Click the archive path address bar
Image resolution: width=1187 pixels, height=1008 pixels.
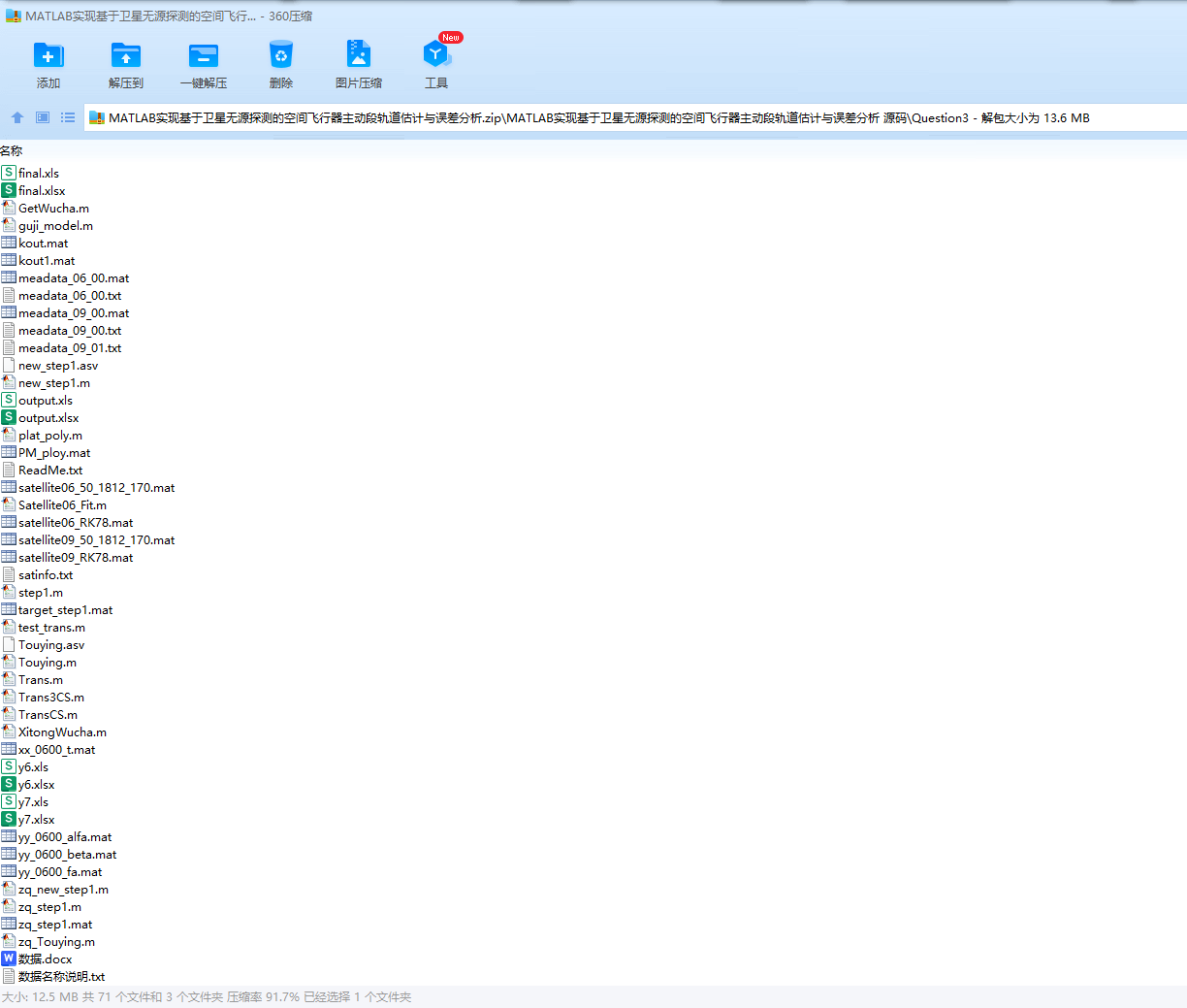click(635, 117)
